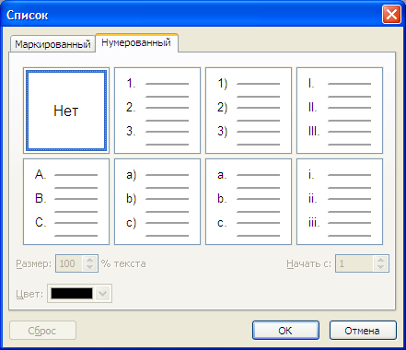Image resolution: width=406 pixels, height=350 pixels.
Task: Click the Начать с number field
Action: 354,263
